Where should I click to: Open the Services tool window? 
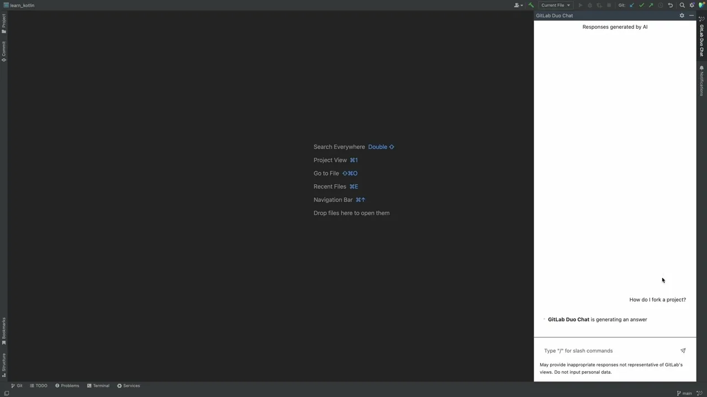tap(129, 386)
